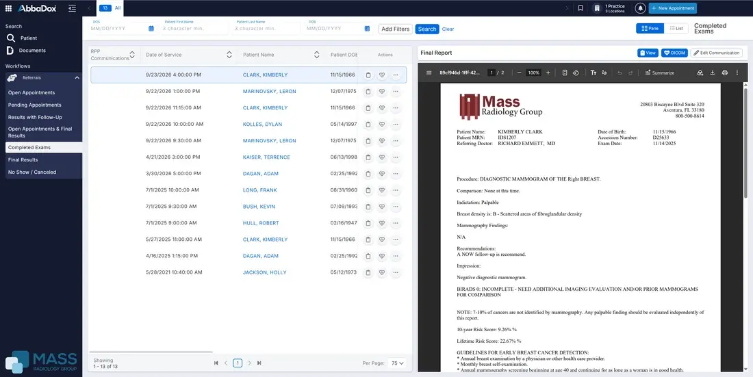Sort by RPP Communications column
The width and height of the screenshot is (753, 377).
(132, 55)
